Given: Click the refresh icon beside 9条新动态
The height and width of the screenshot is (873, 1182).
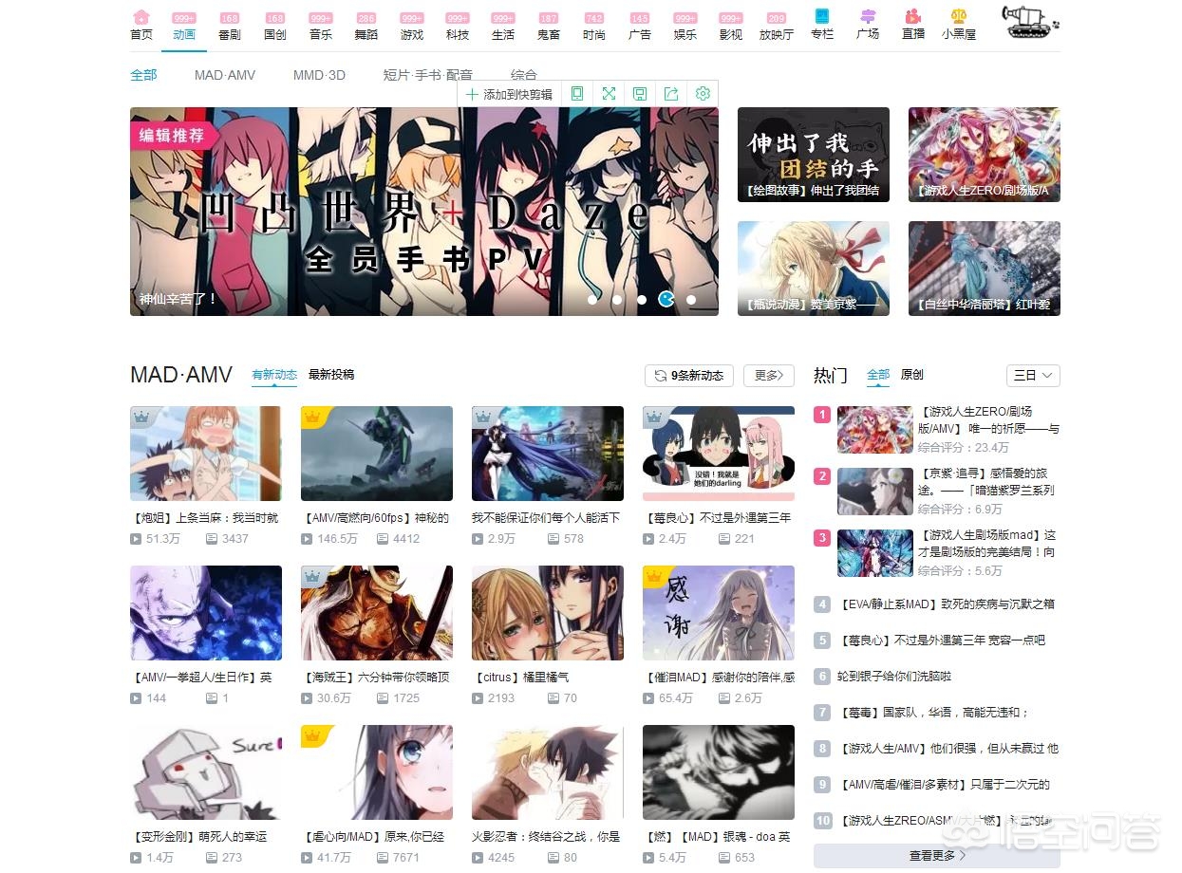Looking at the screenshot, I should pos(661,376).
